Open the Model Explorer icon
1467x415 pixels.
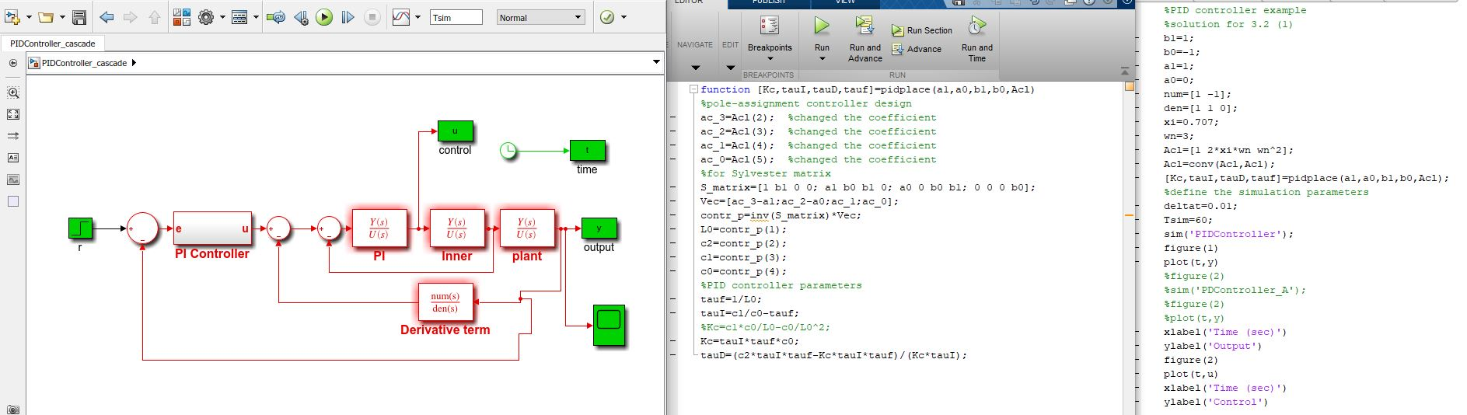(x=239, y=17)
